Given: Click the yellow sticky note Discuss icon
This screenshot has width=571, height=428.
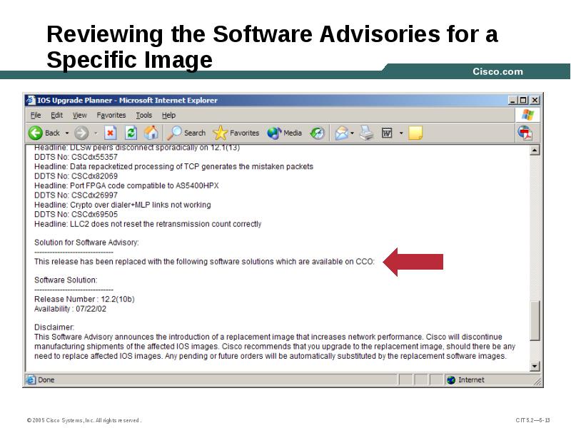Looking at the screenshot, I should point(415,133).
